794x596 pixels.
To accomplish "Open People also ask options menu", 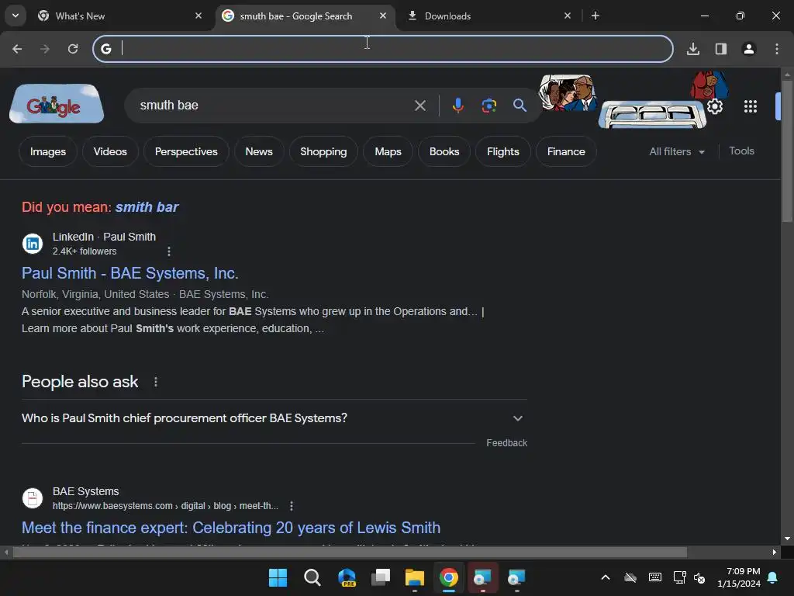I will [156, 382].
